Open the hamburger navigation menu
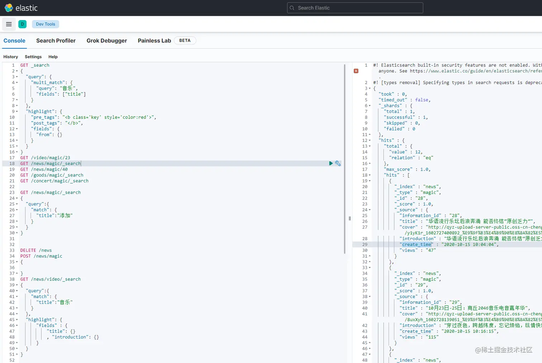Viewport: 542px width, 363px height. click(x=9, y=24)
